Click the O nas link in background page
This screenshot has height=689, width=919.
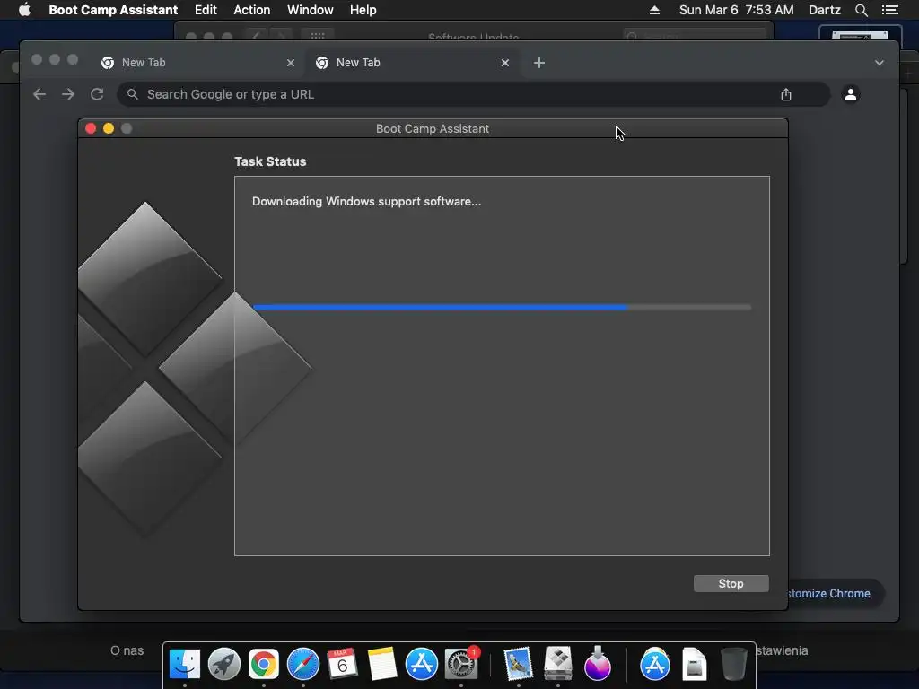point(127,650)
